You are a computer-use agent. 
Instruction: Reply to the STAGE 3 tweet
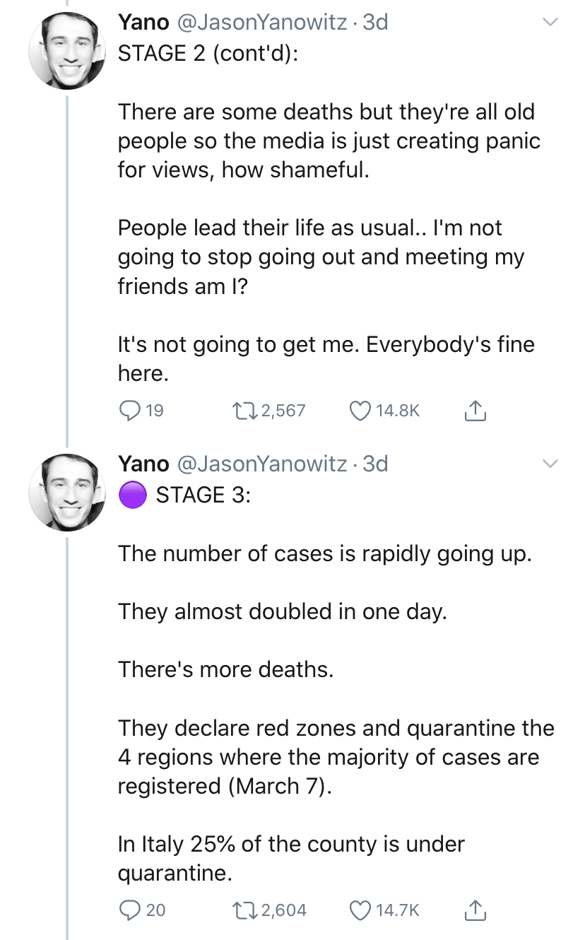point(130,910)
